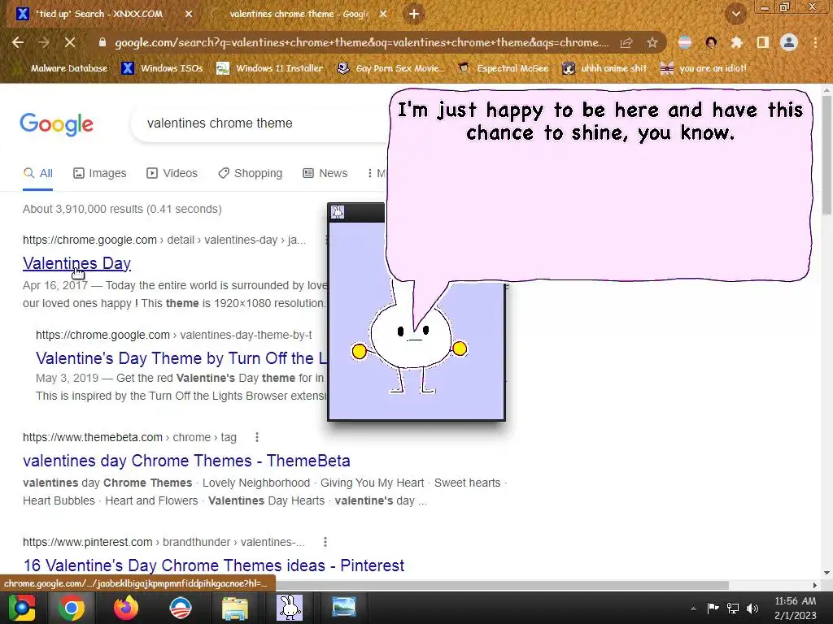Click the bunny app taskbar icon

pos(290,608)
